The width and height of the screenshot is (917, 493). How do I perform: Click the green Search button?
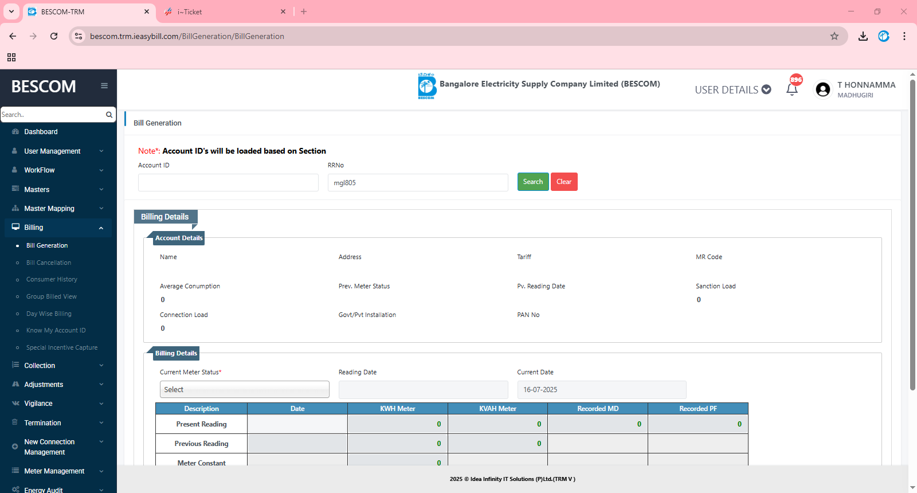tap(533, 182)
